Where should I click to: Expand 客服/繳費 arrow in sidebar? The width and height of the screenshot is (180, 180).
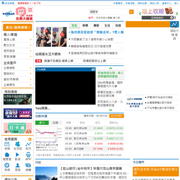[x=30, y=56]
